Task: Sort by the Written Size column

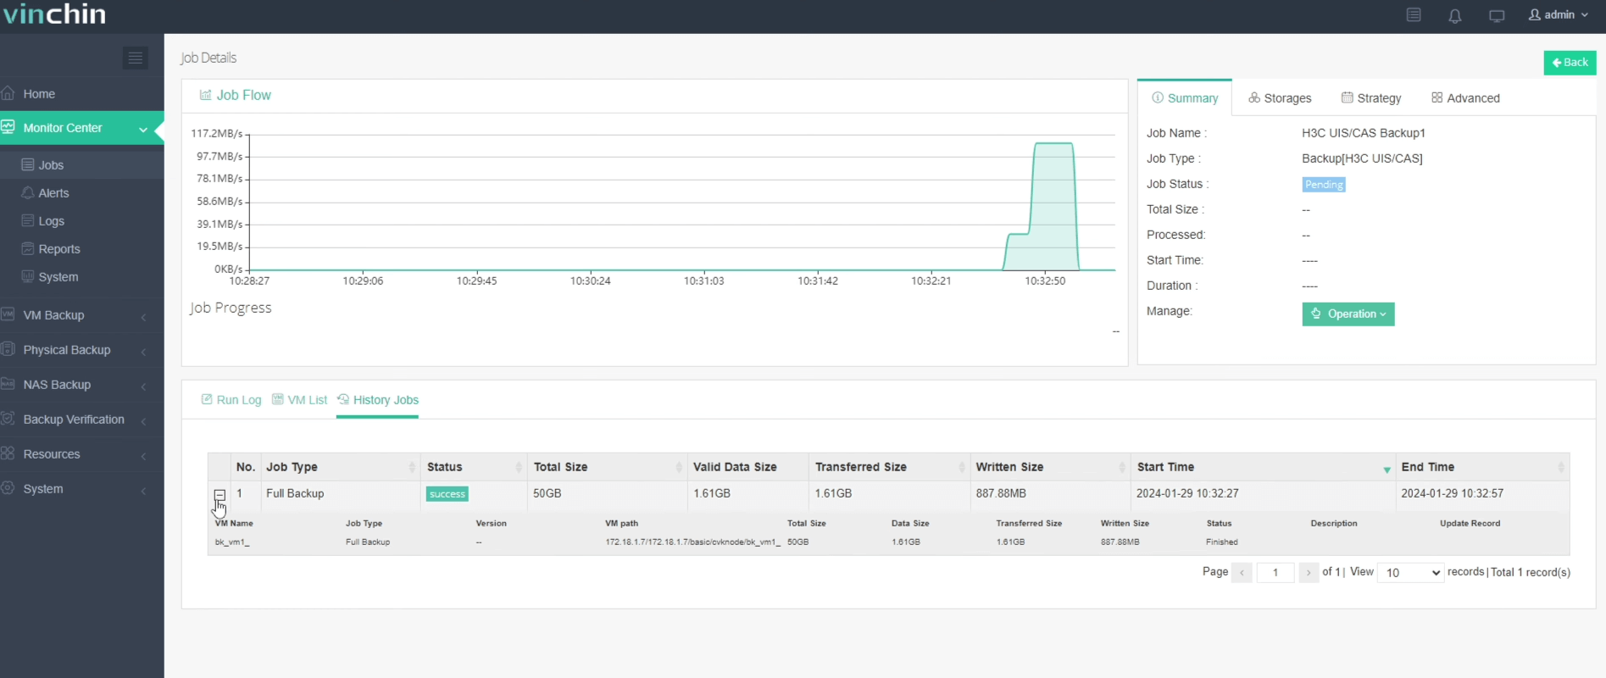Action: pyautogui.click(x=1050, y=467)
